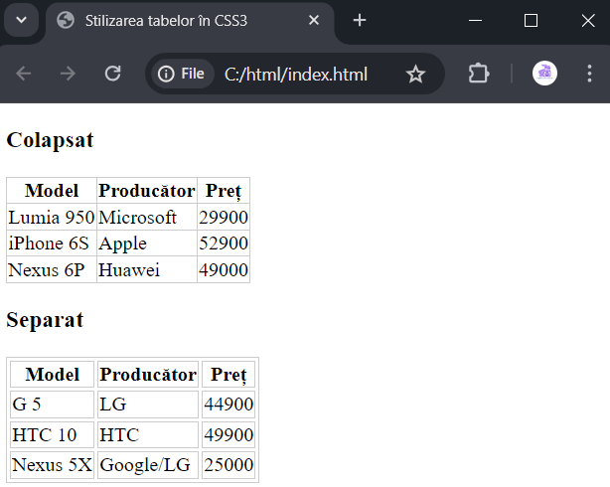Click the Google/LG cell
The width and height of the screenshot is (610, 487).
[x=148, y=465]
